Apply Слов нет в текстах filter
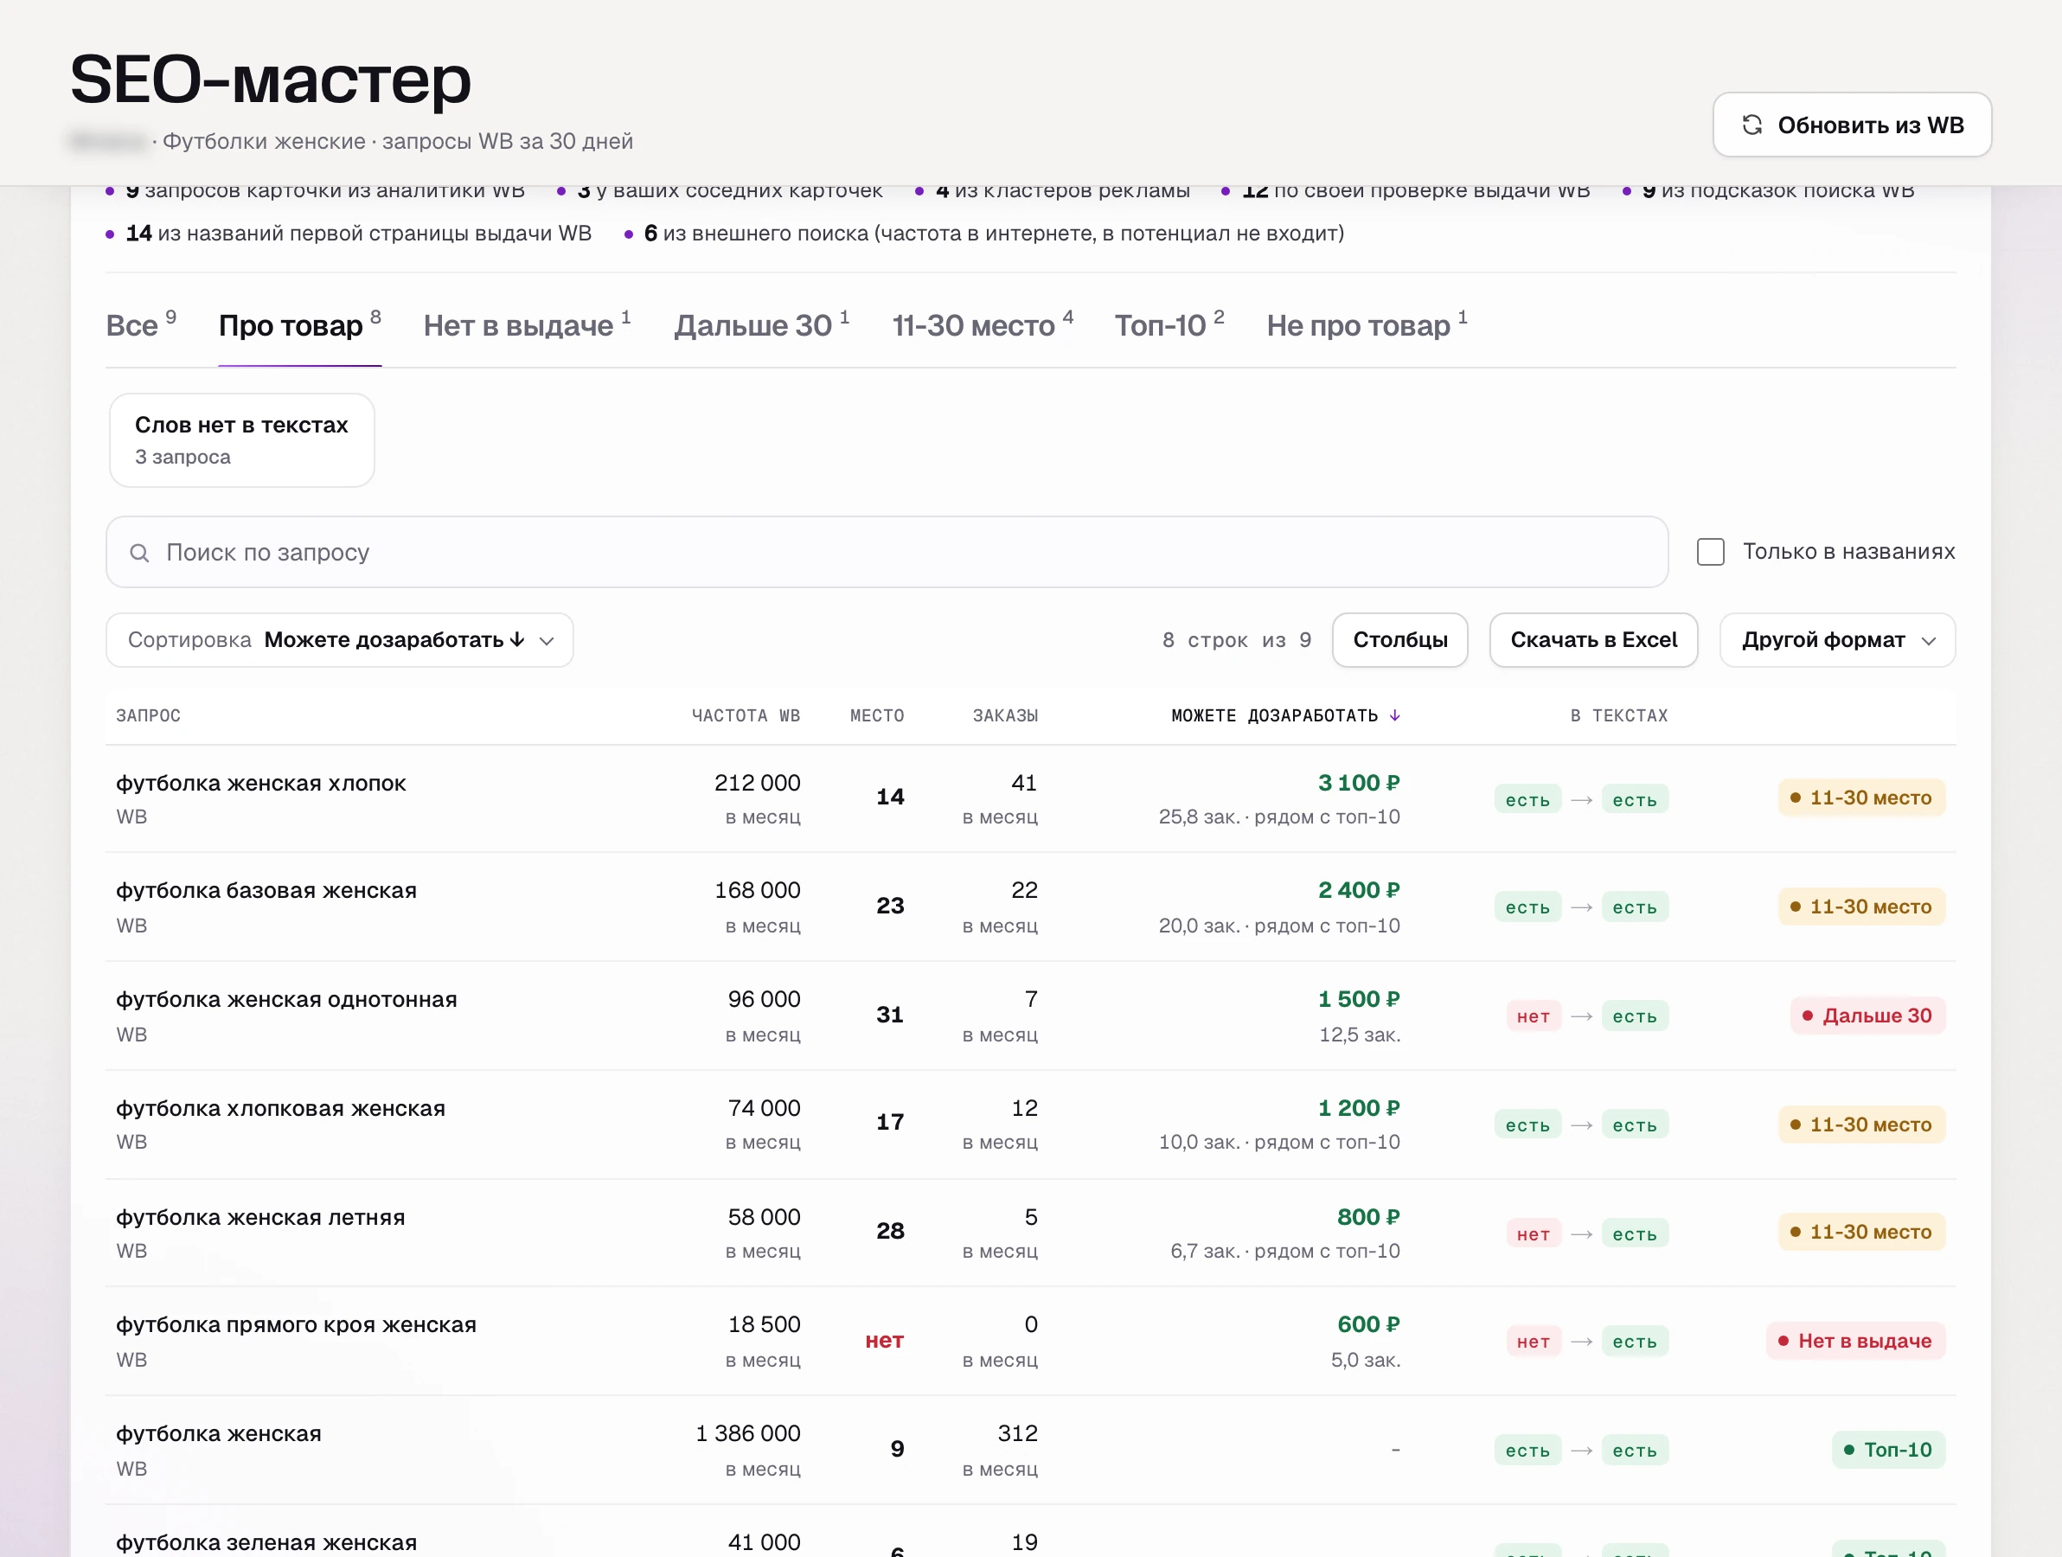This screenshot has height=1557, width=2062. [x=241, y=440]
